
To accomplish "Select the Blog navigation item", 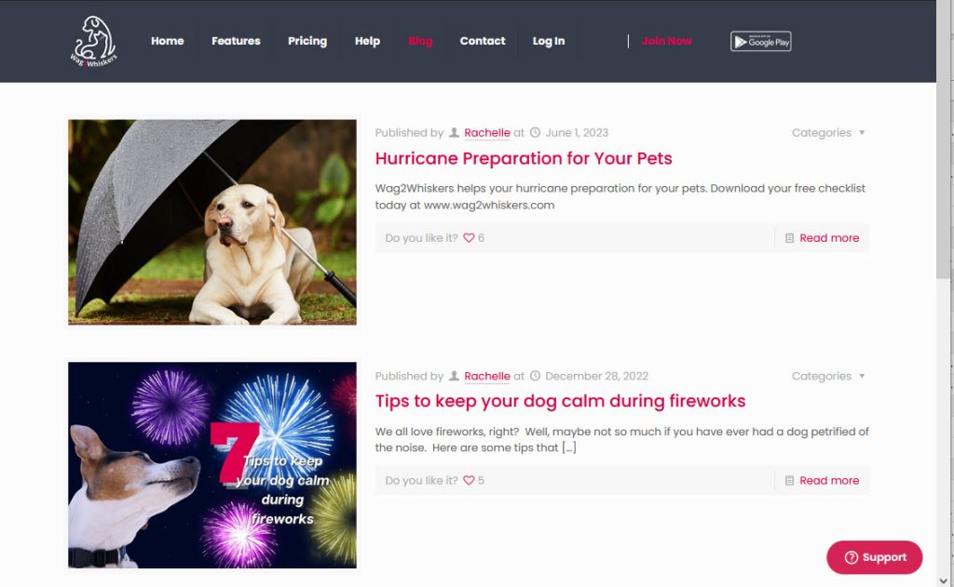I will pyautogui.click(x=420, y=41).
